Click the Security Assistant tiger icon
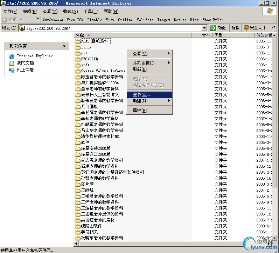 (x=246, y=28)
